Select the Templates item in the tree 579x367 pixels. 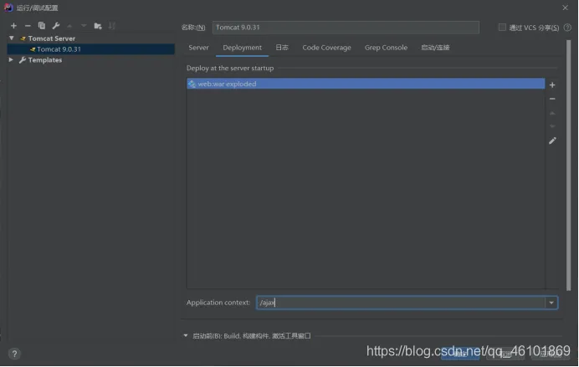[44, 59]
